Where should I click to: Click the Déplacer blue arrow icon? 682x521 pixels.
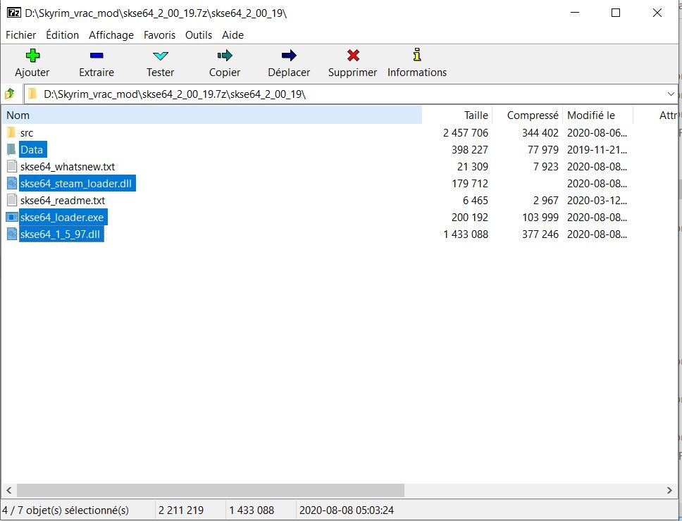pyautogui.click(x=289, y=56)
